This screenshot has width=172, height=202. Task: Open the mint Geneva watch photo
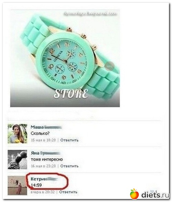65,58
